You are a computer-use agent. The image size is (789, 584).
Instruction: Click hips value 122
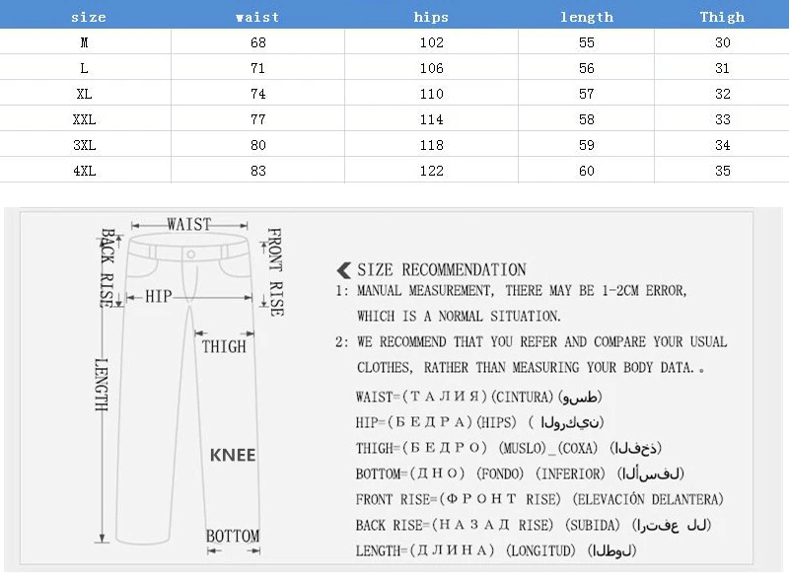(x=432, y=171)
